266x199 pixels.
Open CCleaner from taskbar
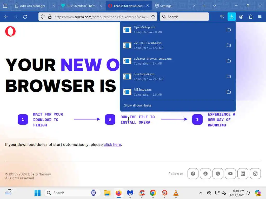click(142, 193)
